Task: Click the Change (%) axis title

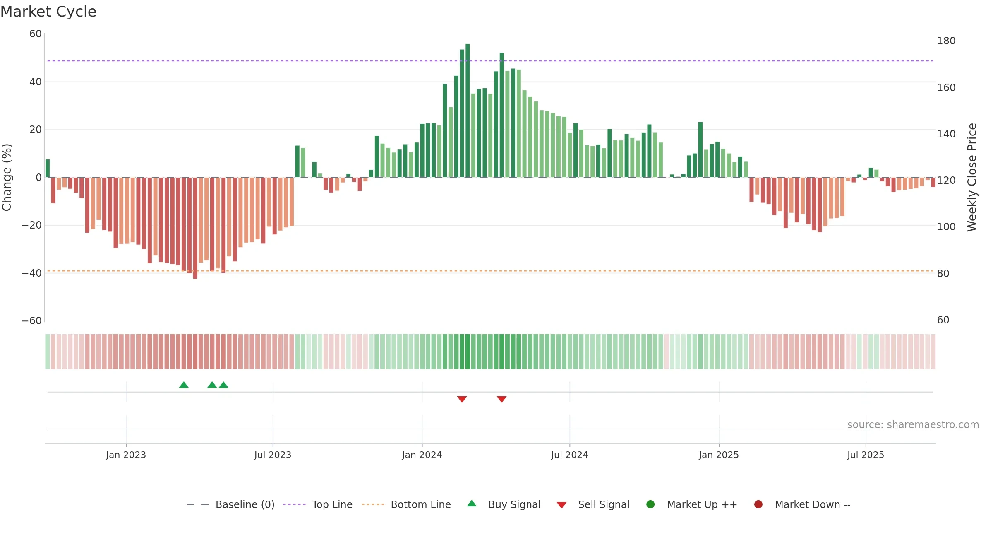Action: point(7,177)
